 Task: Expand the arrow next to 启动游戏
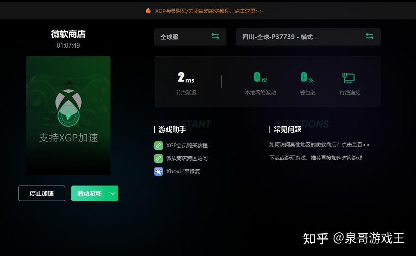(x=112, y=193)
